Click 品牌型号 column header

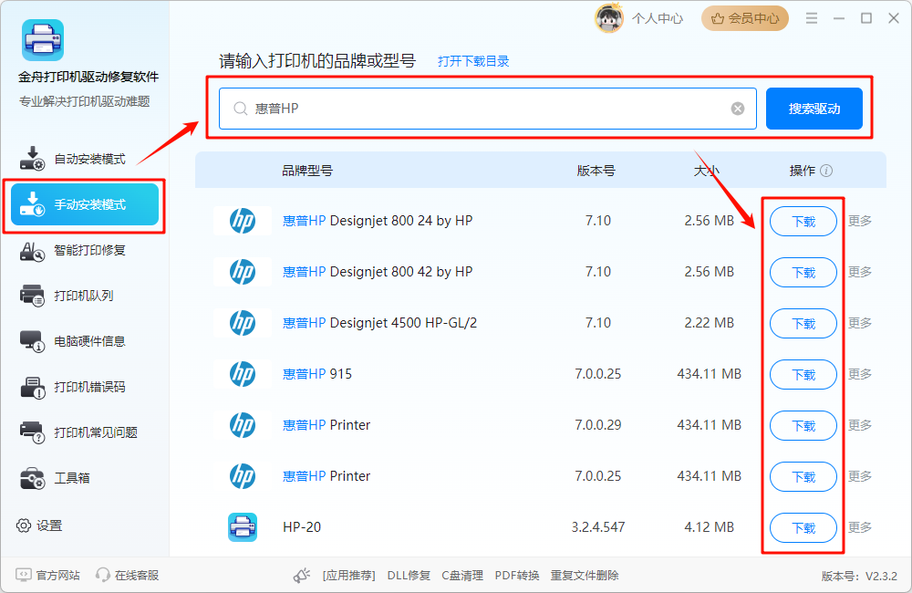point(307,171)
